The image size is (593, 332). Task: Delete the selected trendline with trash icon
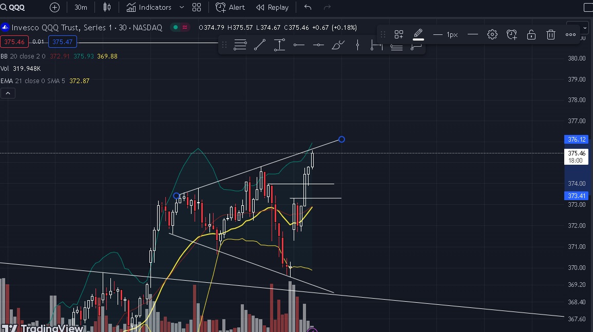click(x=550, y=34)
